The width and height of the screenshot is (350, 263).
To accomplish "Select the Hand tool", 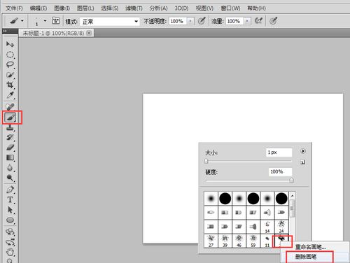I will point(10,252).
